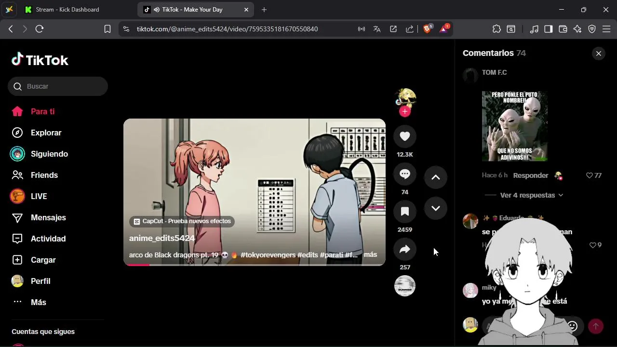Go to next video with down arrow
This screenshot has width=617, height=347.
[x=436, y=208]
